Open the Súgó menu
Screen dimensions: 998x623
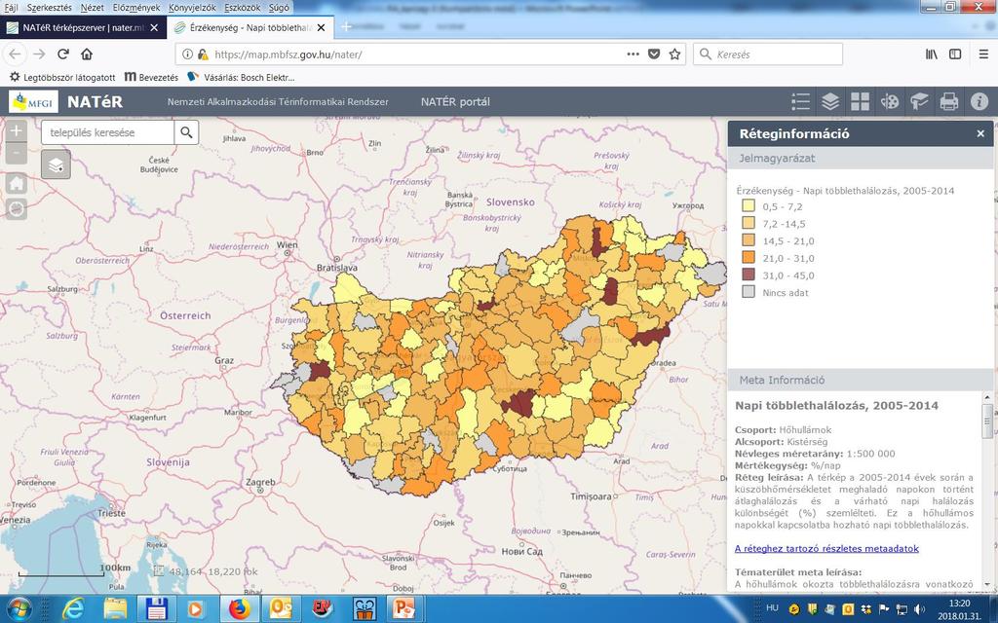[279, 8]
